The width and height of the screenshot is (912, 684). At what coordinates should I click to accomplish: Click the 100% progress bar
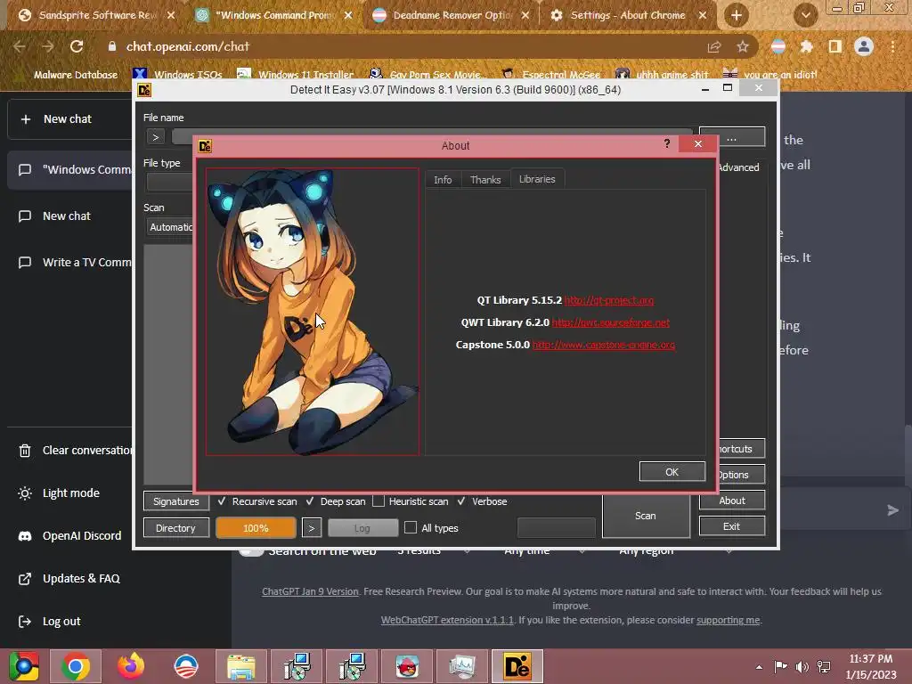click(256, 528)
